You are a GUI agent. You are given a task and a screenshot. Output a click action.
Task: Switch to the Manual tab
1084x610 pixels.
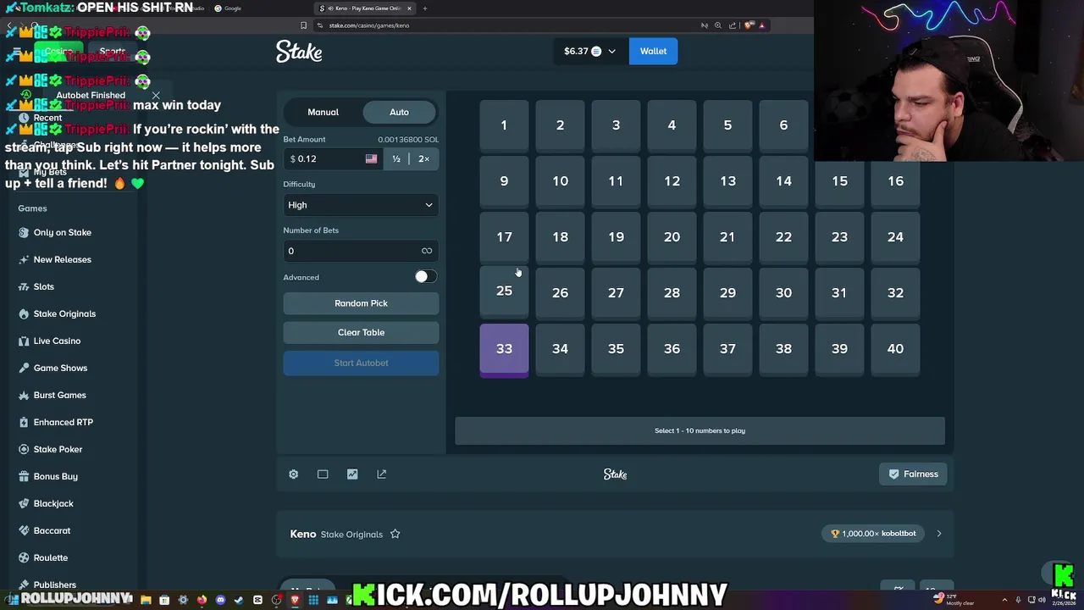point(323,112)
